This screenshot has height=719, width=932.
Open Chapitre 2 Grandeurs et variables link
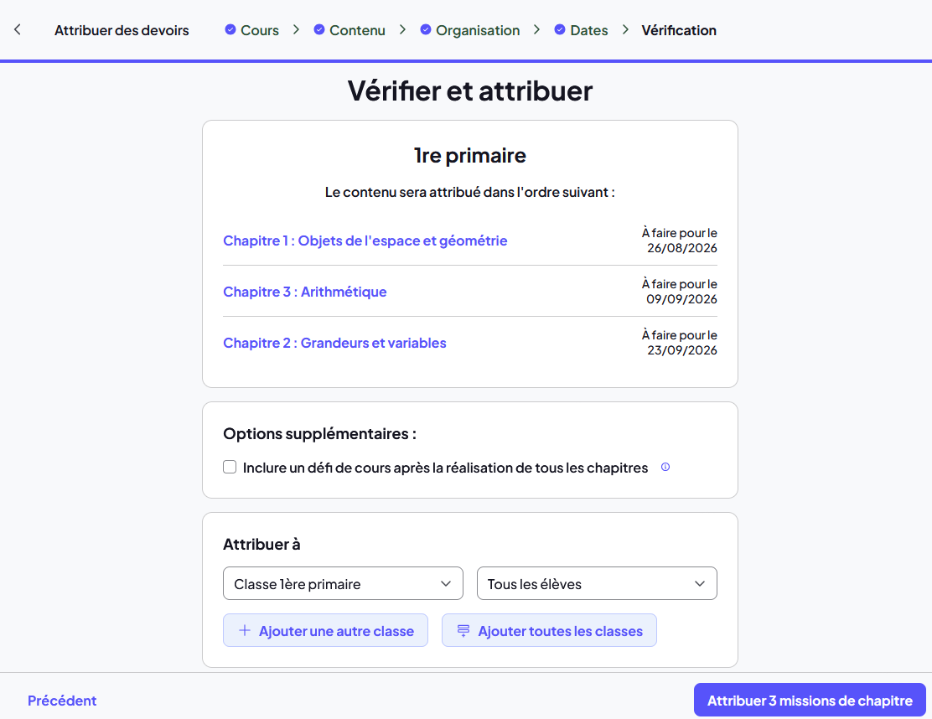click(334, 343)
